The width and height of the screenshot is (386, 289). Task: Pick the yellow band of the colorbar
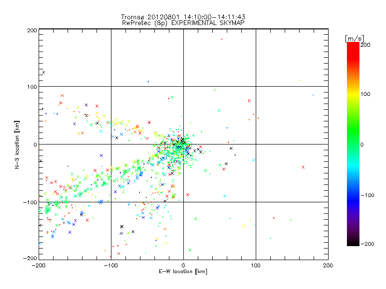pyautogui.click(x=353, y=94)
